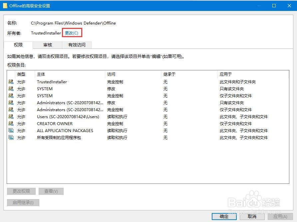
Task: Select the CREATOR OWNER entry
Action: [148, 124]
